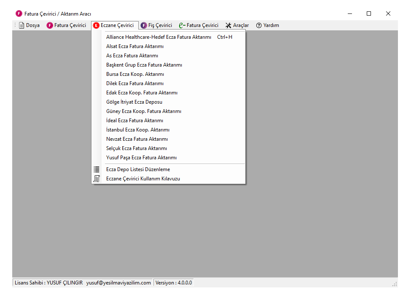Select As Ecza Fatura Aktarımı
This screenshot has height=295, width=411.
[x=169, y=56]
